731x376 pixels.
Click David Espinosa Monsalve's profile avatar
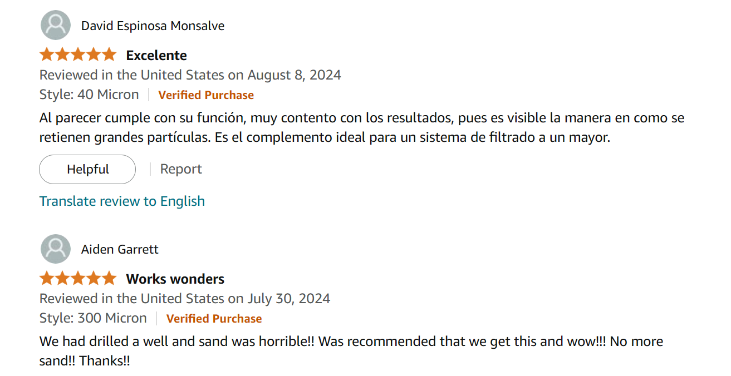(x=56, y=26)
